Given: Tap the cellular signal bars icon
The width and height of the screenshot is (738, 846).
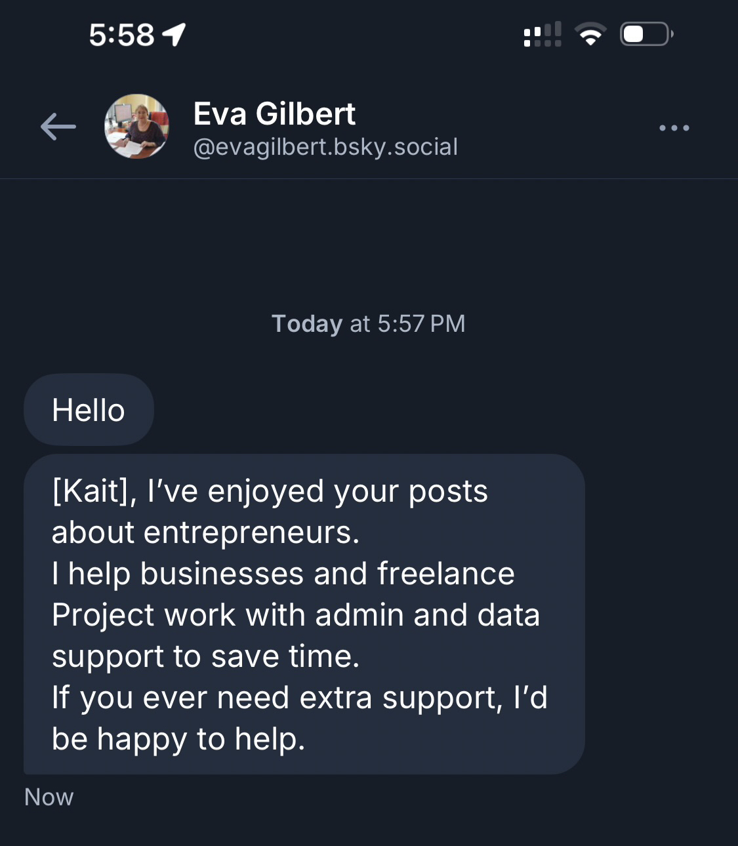Looking at the screenshot, I should point(543,34).
